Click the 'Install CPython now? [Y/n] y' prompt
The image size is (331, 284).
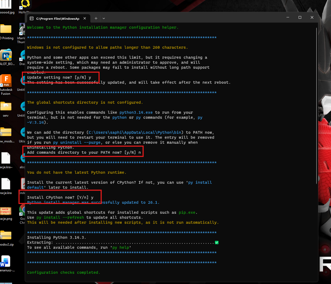click(60, 197)
